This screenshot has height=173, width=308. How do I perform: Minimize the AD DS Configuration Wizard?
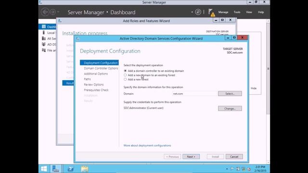pyautogui.click(x=228, y=37)
